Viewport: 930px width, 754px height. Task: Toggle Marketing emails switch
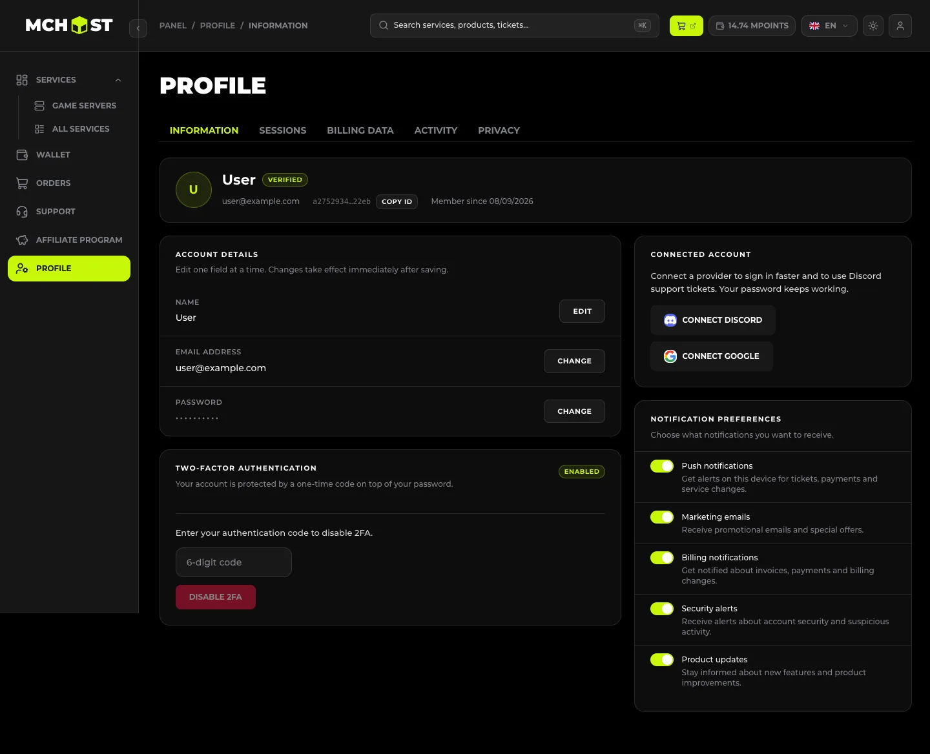pos(662,517)
